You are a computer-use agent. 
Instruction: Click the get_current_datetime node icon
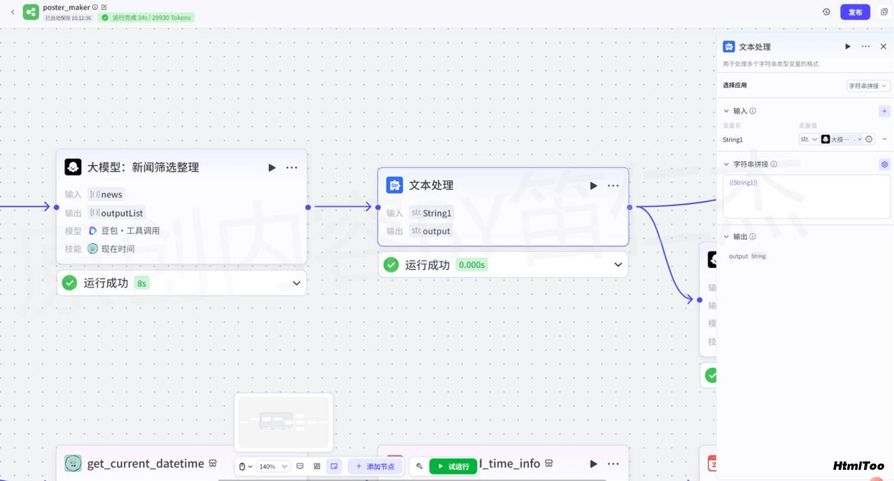coord(73,464)
